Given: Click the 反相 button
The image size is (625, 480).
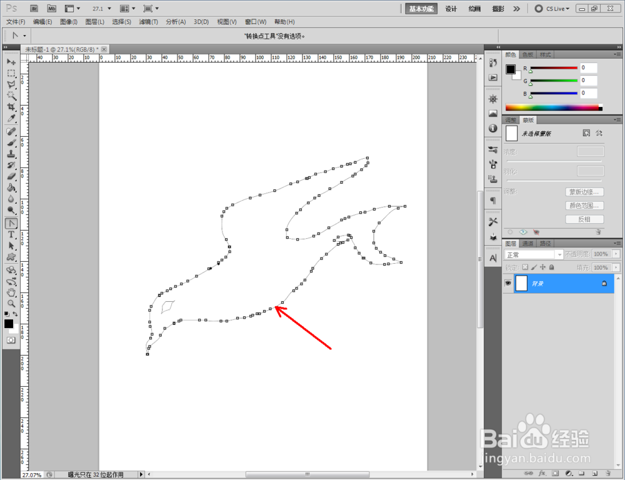Looking at the screenshot, I should (584, 219).
